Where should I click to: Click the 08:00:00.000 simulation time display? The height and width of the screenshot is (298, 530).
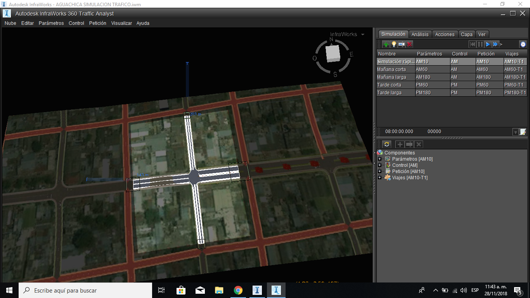(x=399, y=132)
